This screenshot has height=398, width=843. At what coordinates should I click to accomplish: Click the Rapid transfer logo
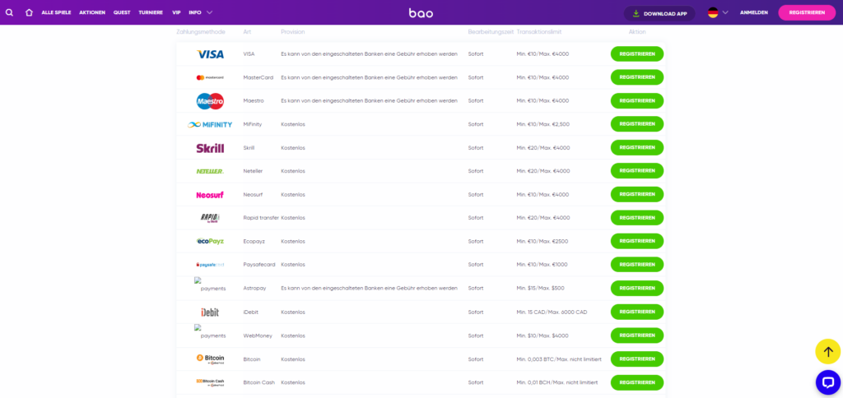(210, 218)
